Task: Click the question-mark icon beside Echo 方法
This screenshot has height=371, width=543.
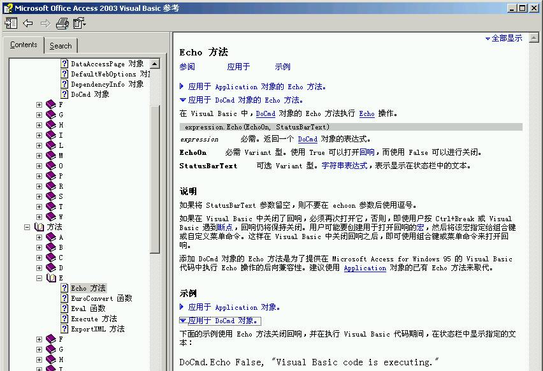Action: (64, 288)
